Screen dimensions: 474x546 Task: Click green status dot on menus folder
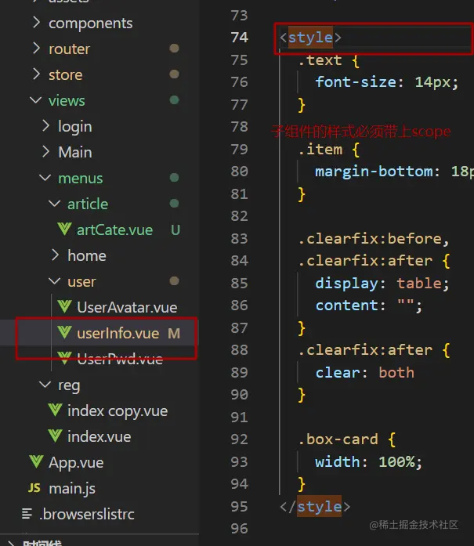pos(174,178)
